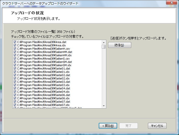Toggle the Saitei03.idx checkbox
The height and width of the screenshot is (135, 179).
pyautogui.click(x=15, y=85)
